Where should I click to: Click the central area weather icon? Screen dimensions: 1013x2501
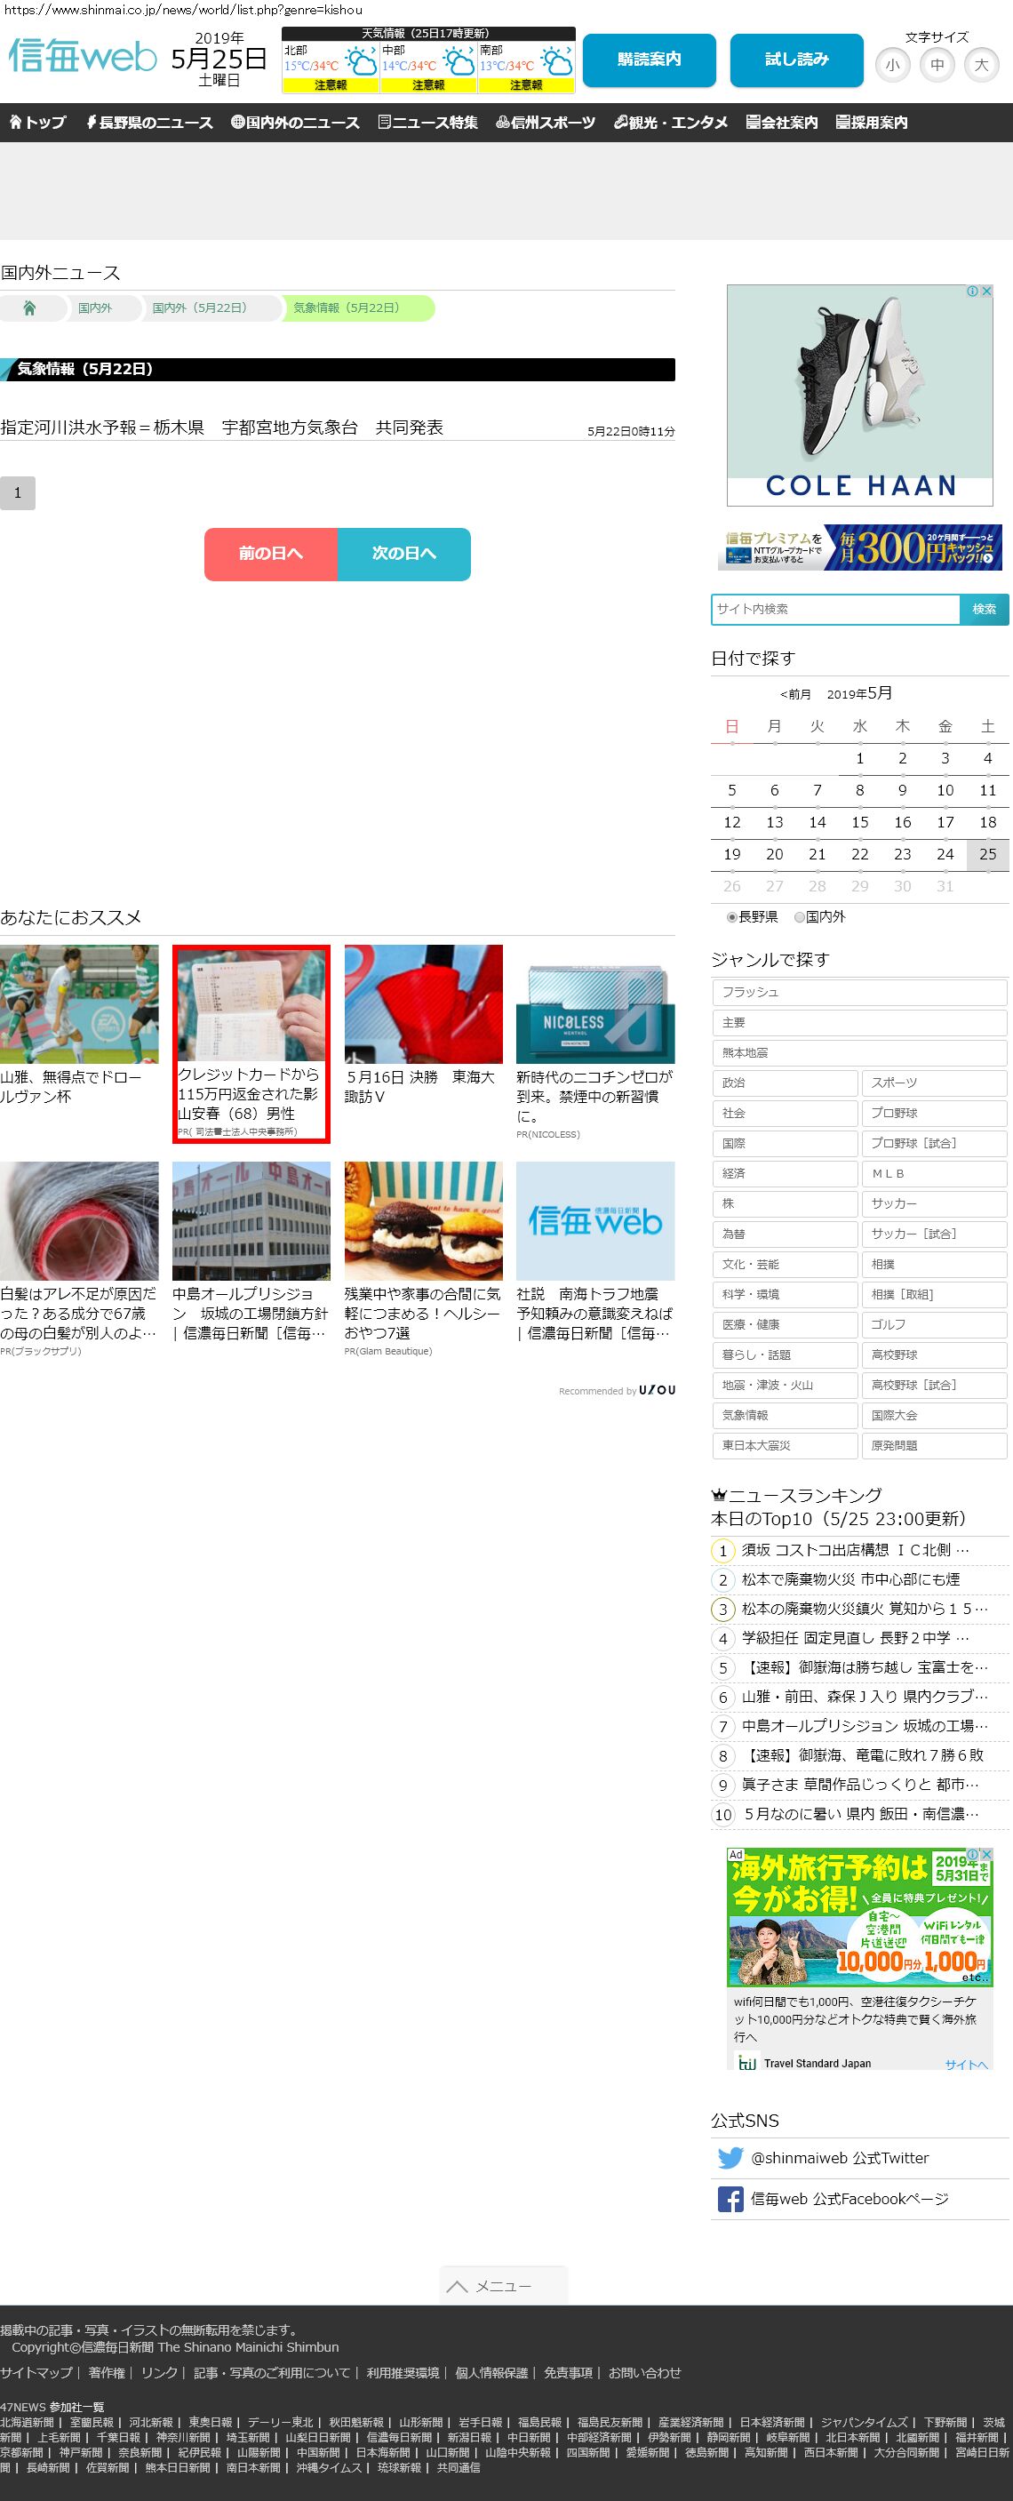(460, 63)
